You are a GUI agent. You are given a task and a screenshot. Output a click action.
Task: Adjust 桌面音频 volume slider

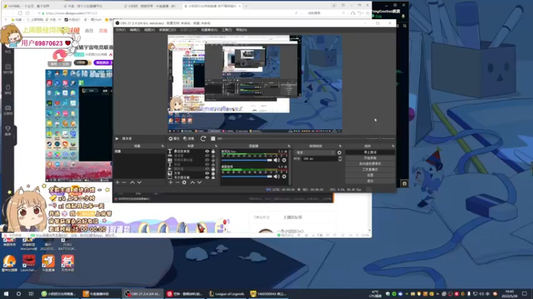point(247,176)
